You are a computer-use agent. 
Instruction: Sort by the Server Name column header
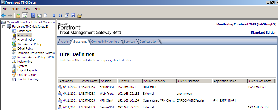(89, 81)
